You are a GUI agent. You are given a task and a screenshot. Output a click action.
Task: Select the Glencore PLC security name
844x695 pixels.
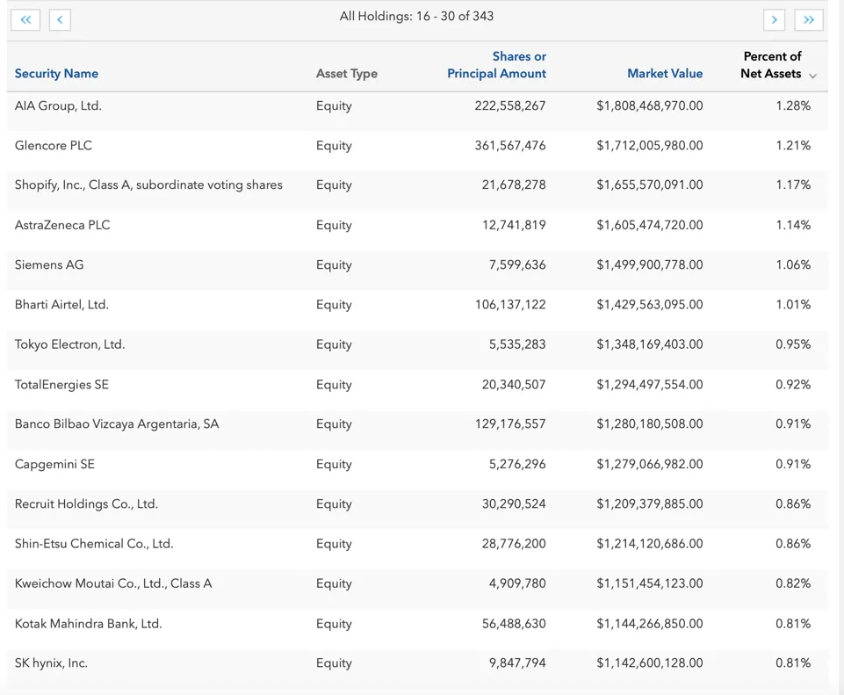click(54, 146)
